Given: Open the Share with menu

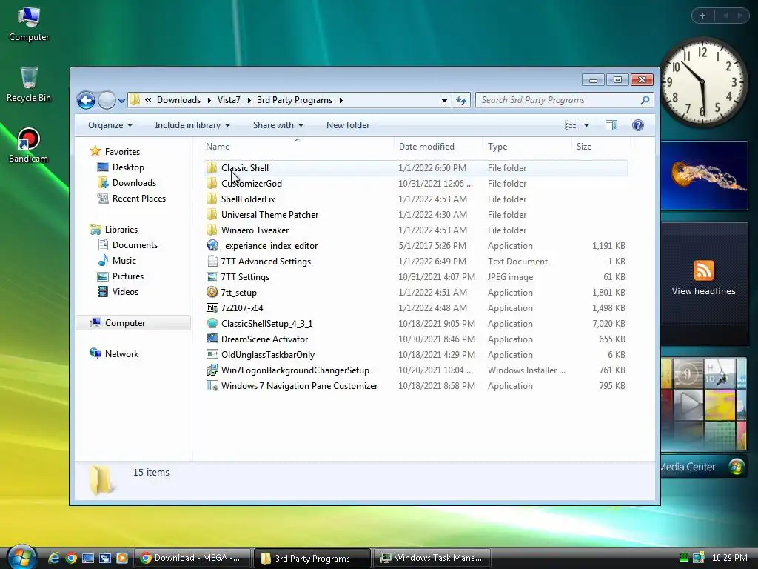Looking at the screenshot, I should point(278,125).
